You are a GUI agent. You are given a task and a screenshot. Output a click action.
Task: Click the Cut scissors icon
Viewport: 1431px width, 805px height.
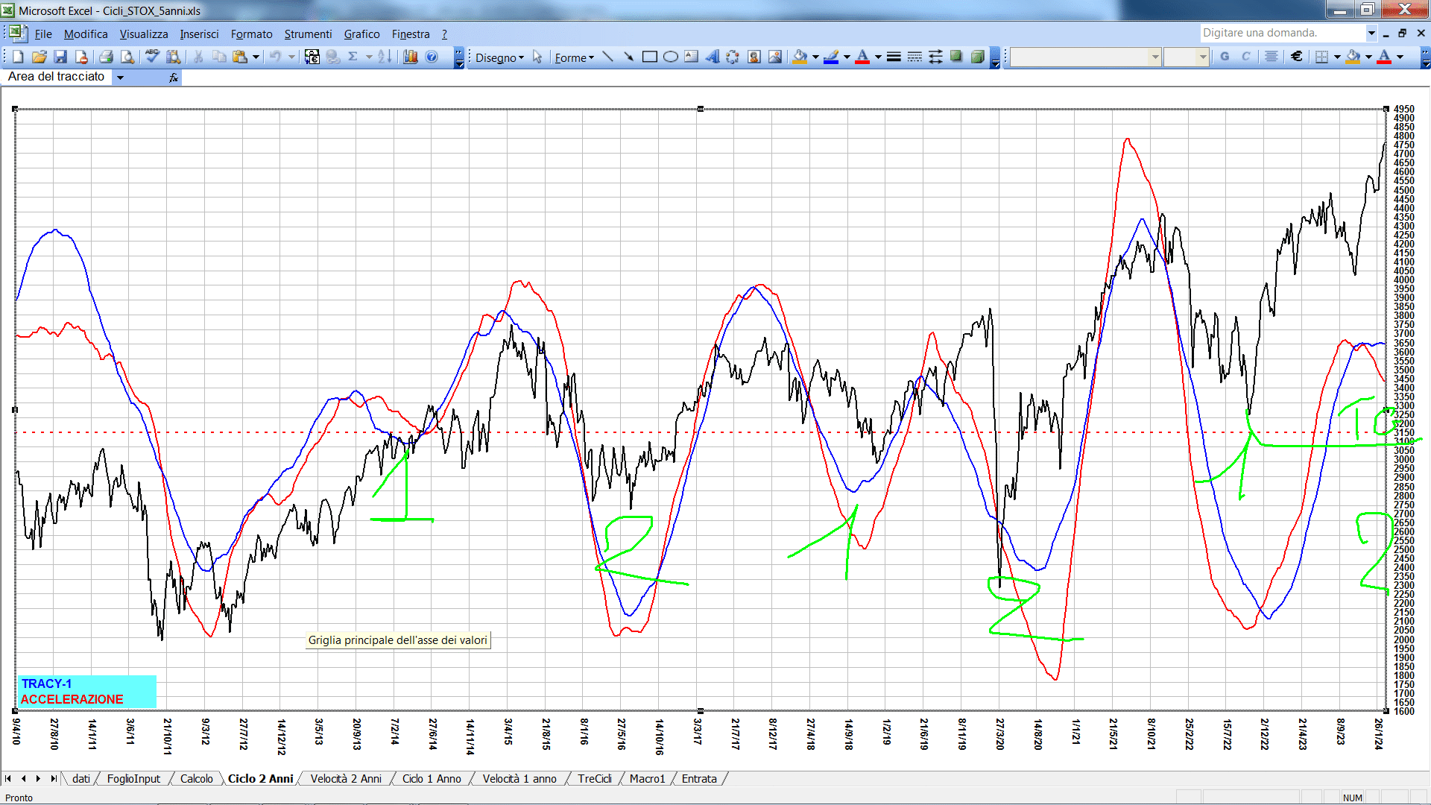point(198,57)
